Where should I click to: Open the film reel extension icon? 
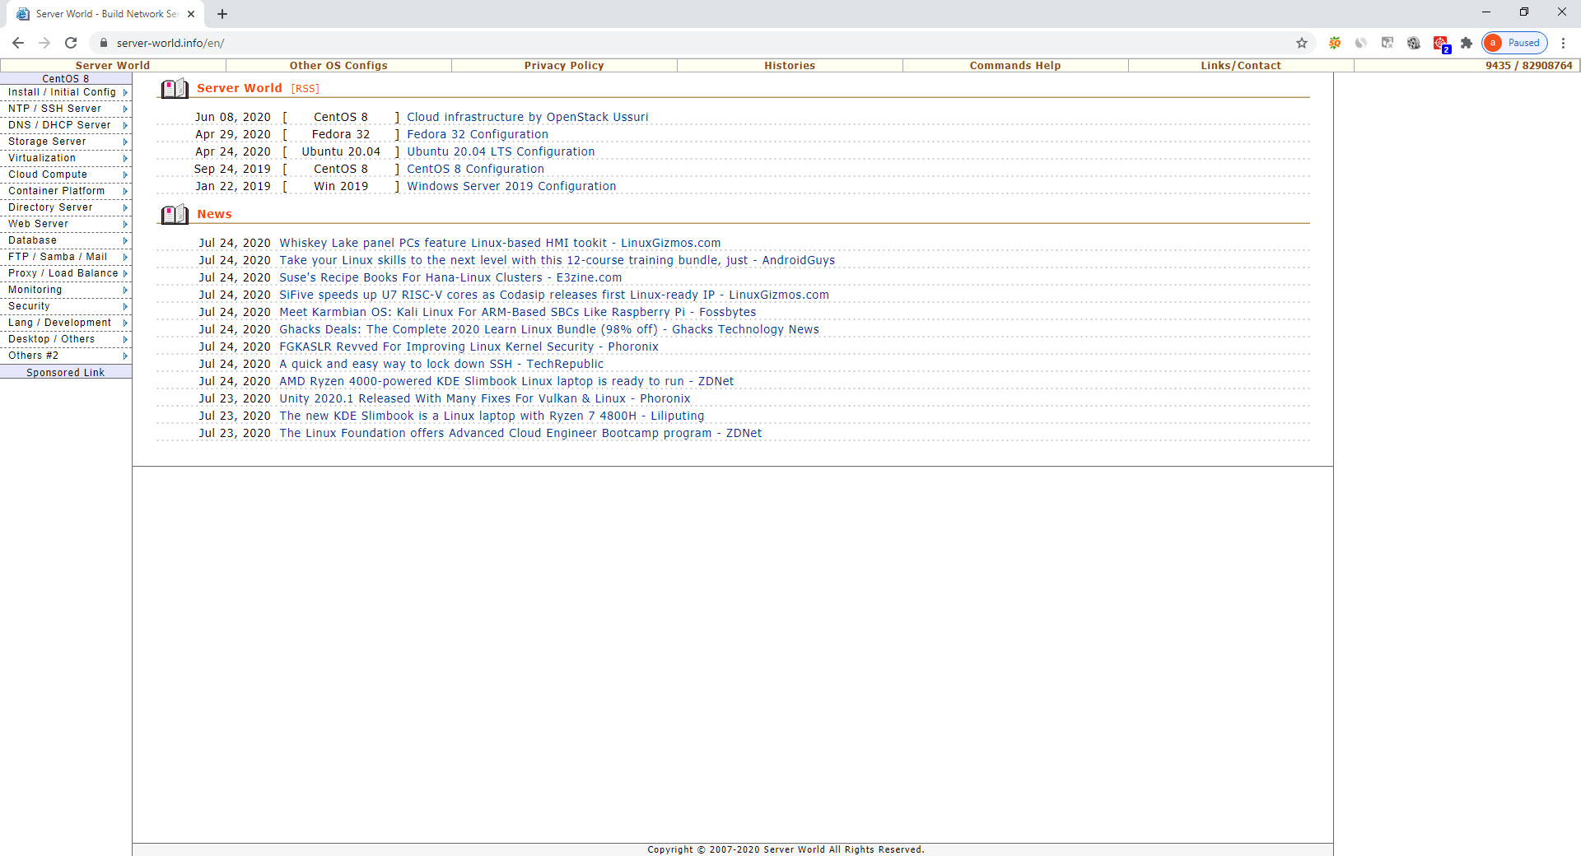tap(1414, 43)
